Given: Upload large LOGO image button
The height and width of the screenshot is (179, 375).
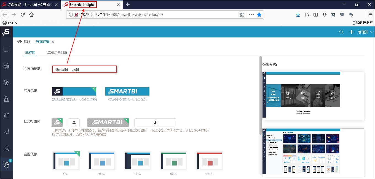Looking at the screenshot, I should coord(155,123).
